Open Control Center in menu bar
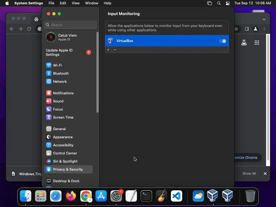The width and height of the screenshot is (276, 207). [228, 3]
